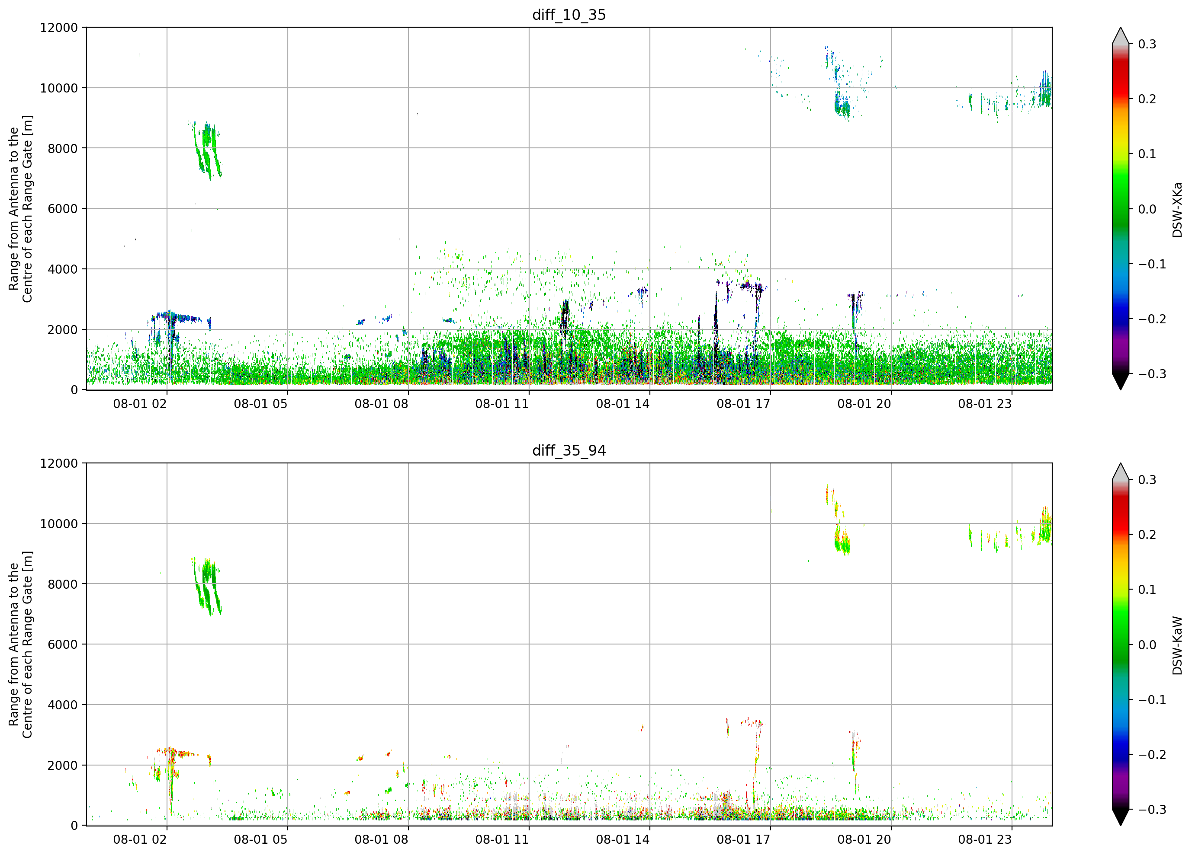
Task: Click '08-01 20' x tick under diff_10_35
Action: click(864, 404)
